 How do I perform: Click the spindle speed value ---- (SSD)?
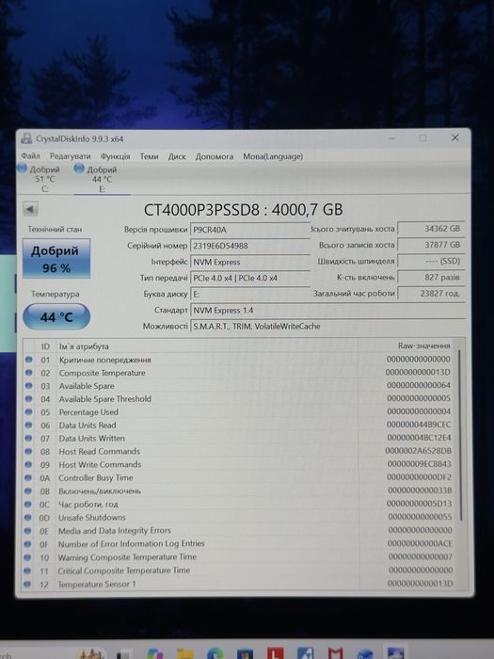[x=431, y=261]
